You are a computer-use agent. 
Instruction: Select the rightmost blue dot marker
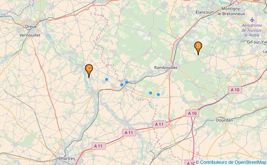pyautogui.click(x=159, y=94)
